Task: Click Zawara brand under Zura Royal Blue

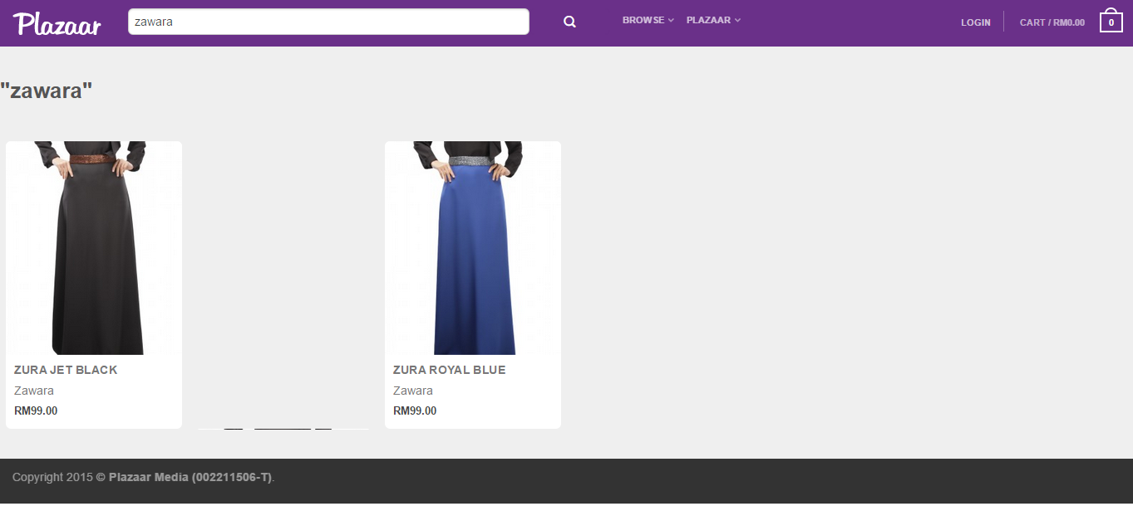Action: pyautogui.click(x=413, y=391)
